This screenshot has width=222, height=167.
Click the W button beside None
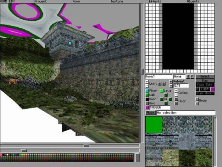tap(188, 76)
